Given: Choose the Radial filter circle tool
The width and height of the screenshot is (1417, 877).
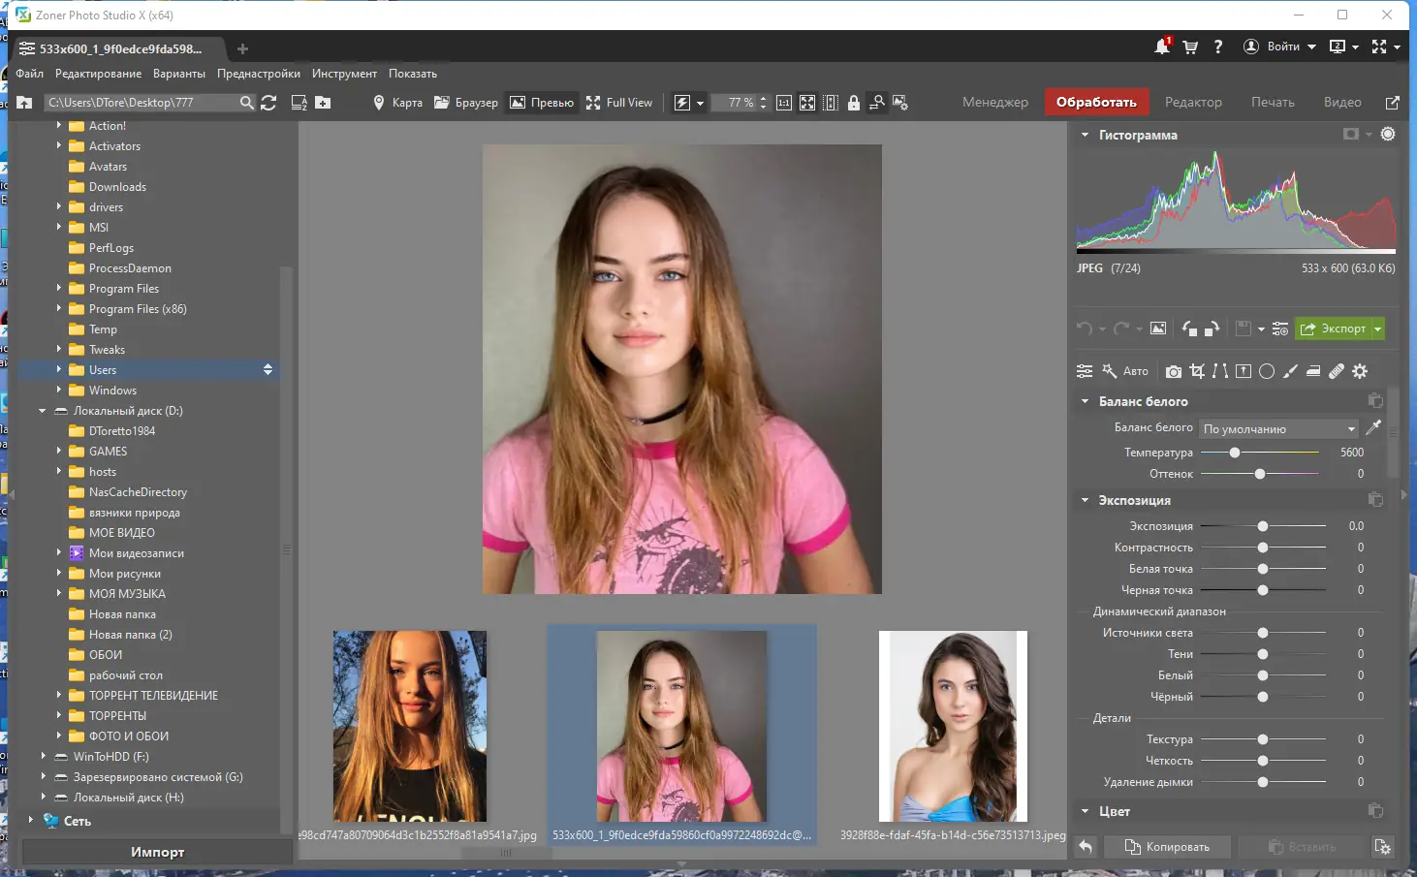Looking at the screenshot, I should pos(1267,371).
